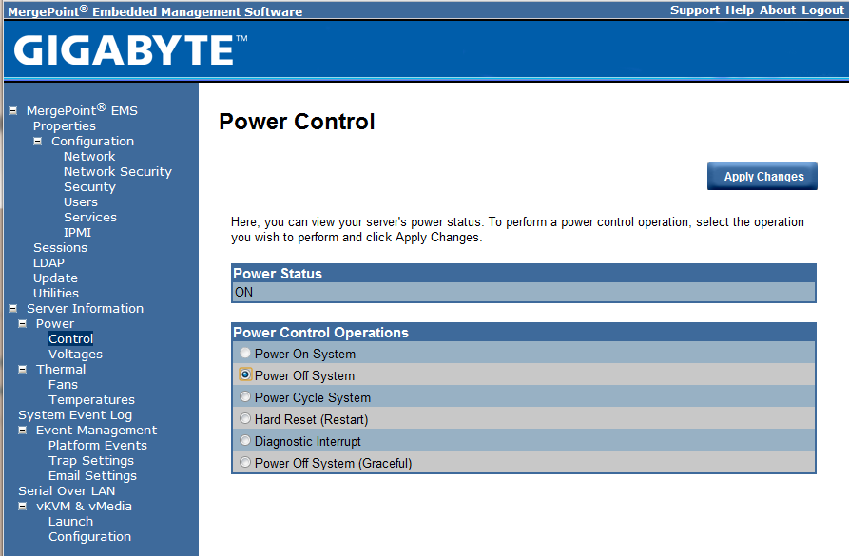Click the Apply Changes button
Screen dimensions: 849x556
coord(762,176)
